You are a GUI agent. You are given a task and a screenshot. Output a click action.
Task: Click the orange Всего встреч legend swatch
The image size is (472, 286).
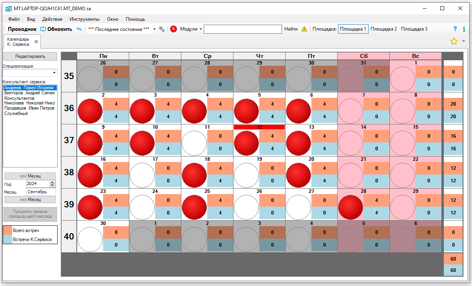click(x=8, y=230)
